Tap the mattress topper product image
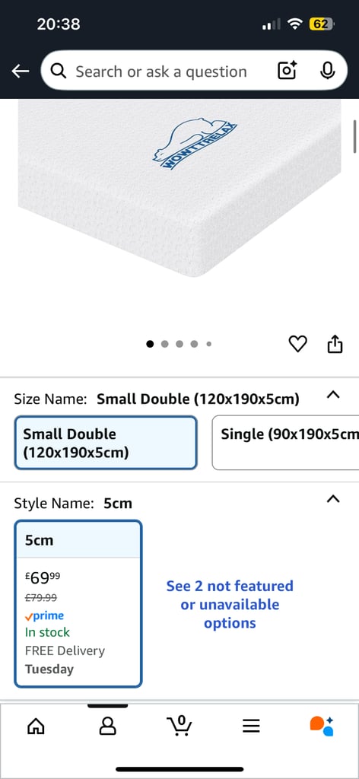Screen dimensions: 359x779 (x=179, y=188)
